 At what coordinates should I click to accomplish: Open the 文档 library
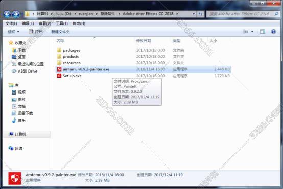click(21, 106)
